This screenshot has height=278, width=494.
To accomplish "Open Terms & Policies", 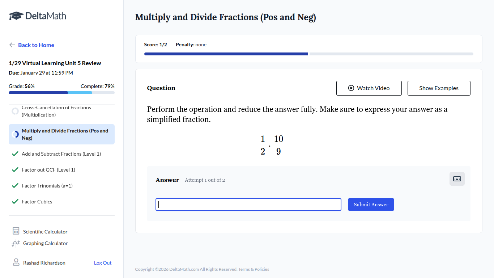I will coord(253,269).
